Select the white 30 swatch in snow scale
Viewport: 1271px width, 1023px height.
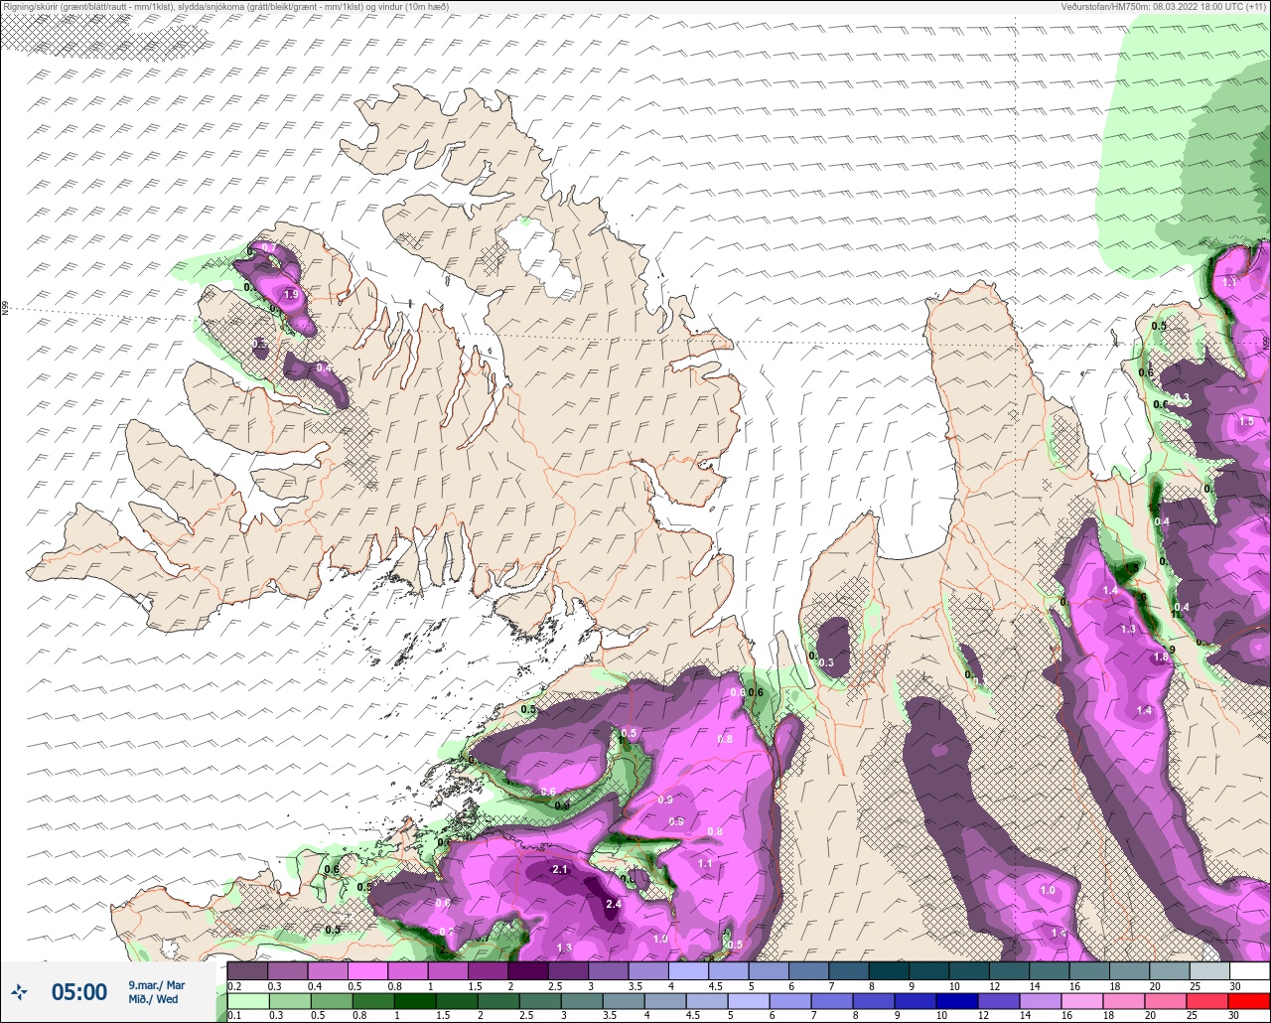pyautogui.click(x=1249, y=970)
